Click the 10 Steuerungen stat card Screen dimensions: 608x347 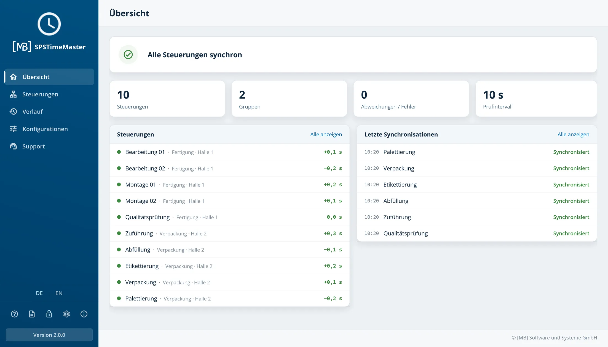point(167,99)
